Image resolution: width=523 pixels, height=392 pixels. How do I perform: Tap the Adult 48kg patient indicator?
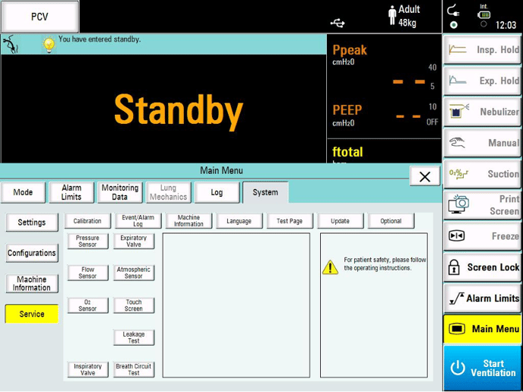(x=404, y=17)
